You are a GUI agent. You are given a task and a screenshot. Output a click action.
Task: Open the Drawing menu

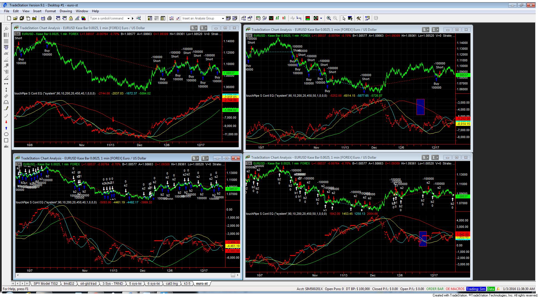(66, 11)
